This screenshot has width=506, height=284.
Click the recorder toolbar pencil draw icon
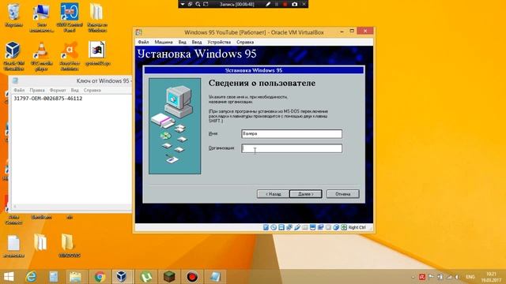(x=268, y=4)
